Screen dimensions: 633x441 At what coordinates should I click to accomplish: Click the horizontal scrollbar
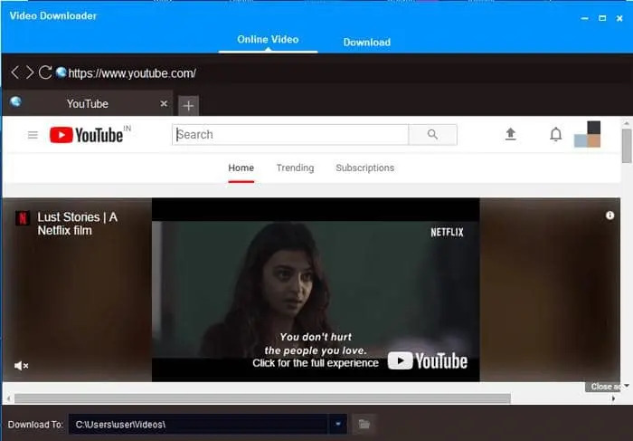pos(262,398)
